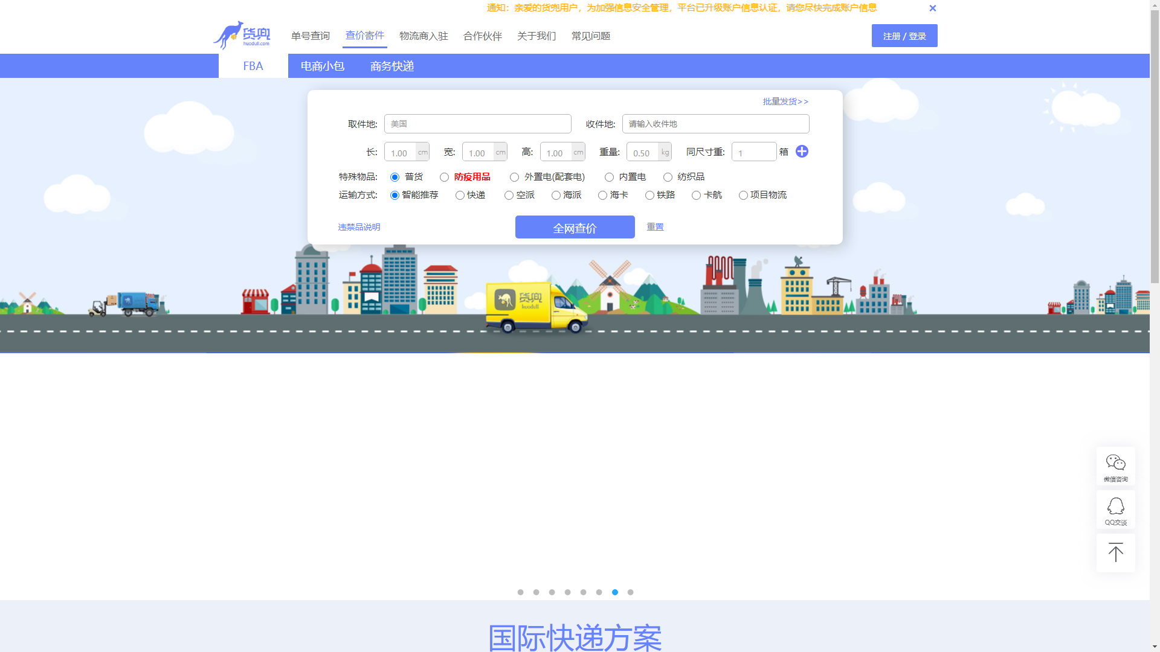Viewport: 1160px width, 652px height.
Task: Open WeChat consultation widget
Action: [x=1115, y=466]
